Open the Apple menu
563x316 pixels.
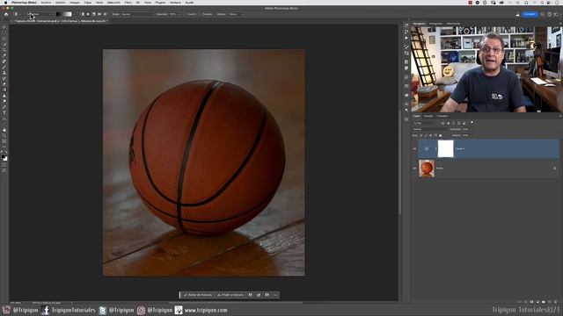(5, 3)
